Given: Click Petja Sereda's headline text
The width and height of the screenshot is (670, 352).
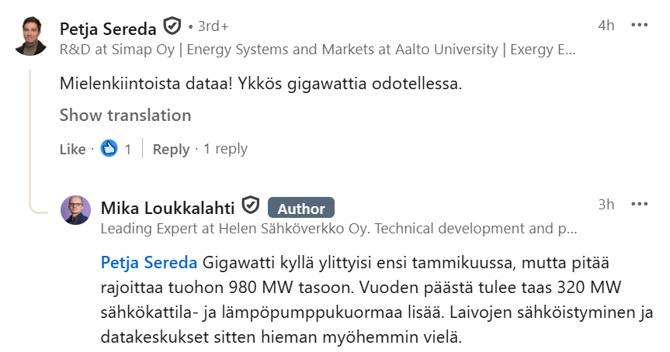Looking at the screenshot, I should click(317, 49).
